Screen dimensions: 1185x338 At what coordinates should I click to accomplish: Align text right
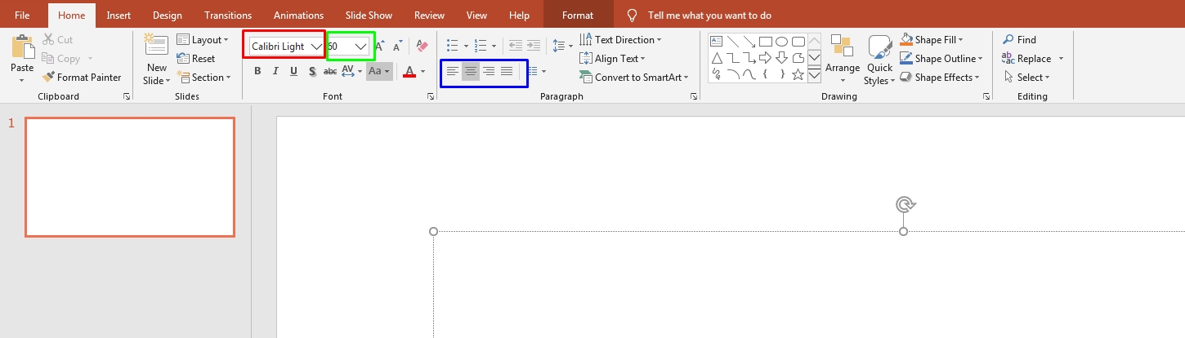[x=488, y=72]
